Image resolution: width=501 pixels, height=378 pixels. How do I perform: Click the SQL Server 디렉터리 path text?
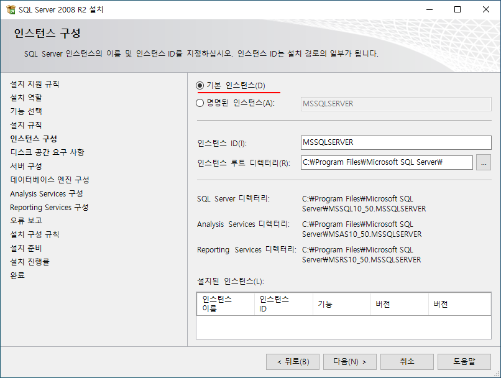tap(364, 203)
